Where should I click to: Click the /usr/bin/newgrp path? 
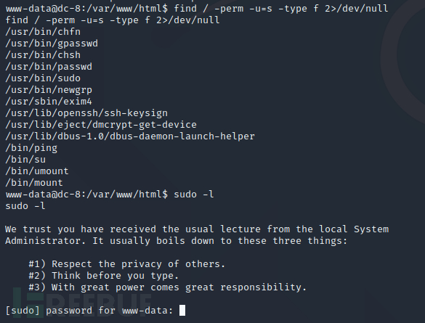(x=49, y=90)
